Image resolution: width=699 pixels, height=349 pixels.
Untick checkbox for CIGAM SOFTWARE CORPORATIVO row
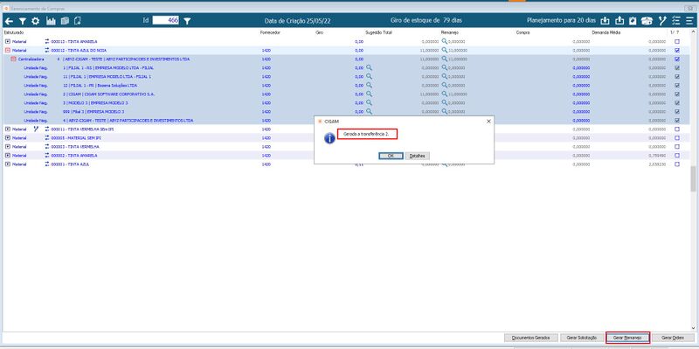tap(677, 94)
